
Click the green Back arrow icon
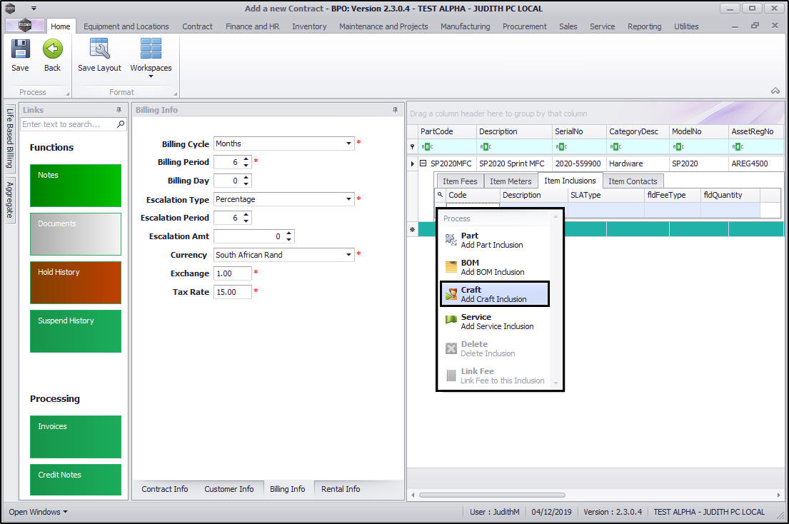[52, 49]
